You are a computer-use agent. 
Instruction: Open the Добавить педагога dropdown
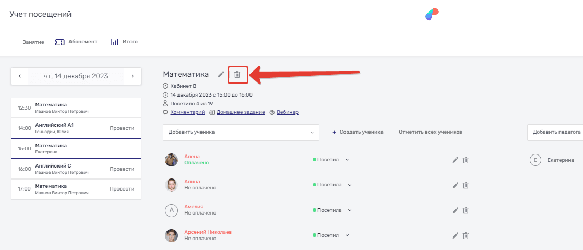[556, 132]
